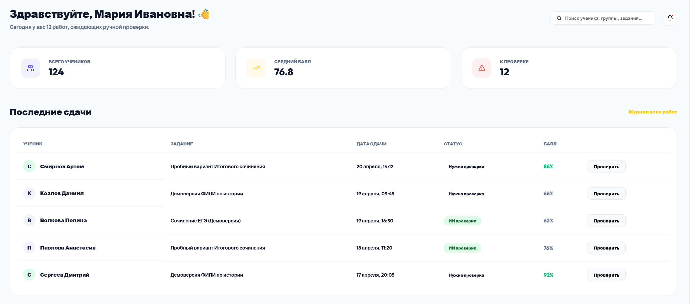Image resolution: width=690 pixels, height=304 pixels.
Task: Click ИИ проверил badge for Павлова Анастасия
Action: [x=462, y=248]
